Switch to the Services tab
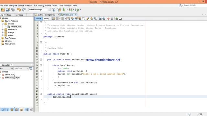 coord(19,15)
